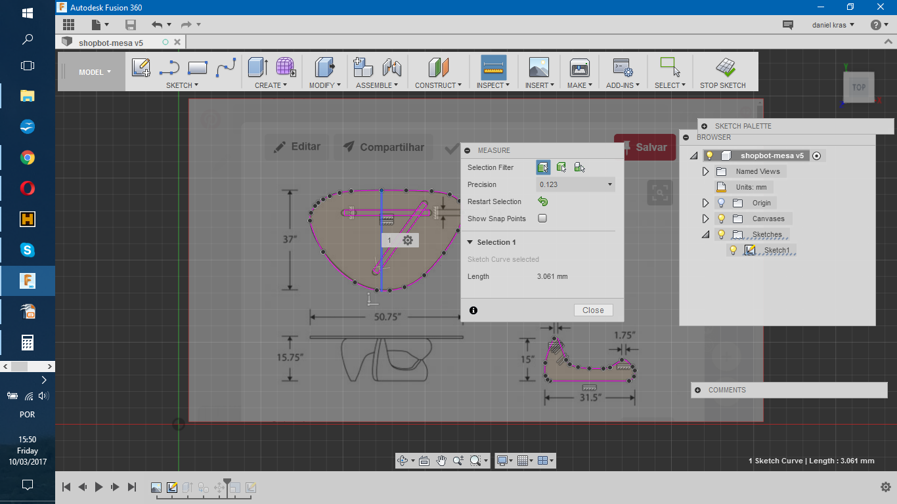Open the daniel kras account menu
The height and width of the screenshot is (504, 897).
coord(833,25)
